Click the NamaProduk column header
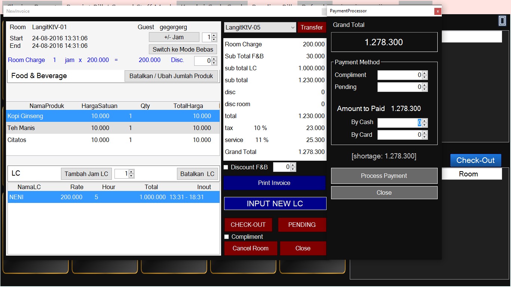Screen dimensions: 511x287 point(47,106)
